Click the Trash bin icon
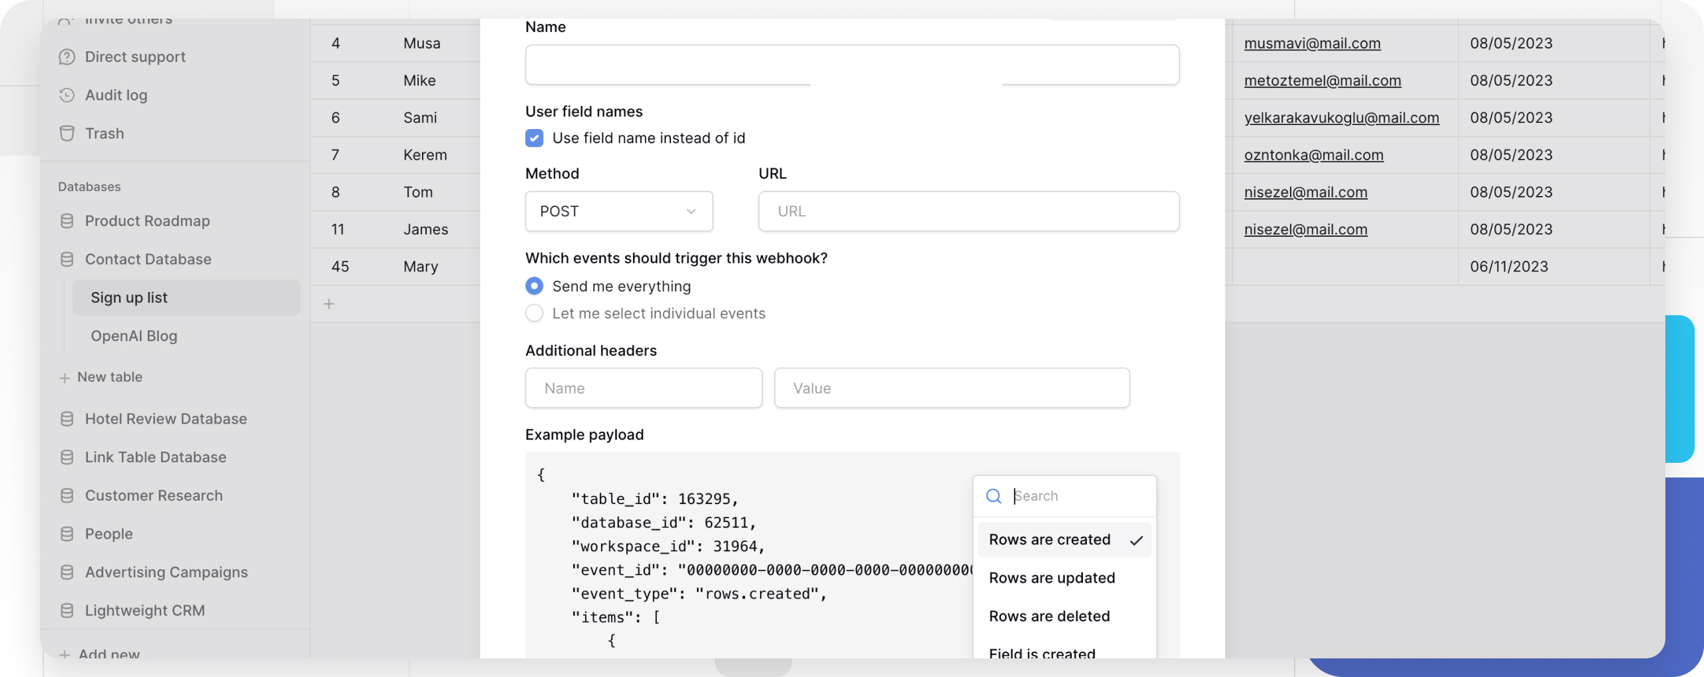Viewport: 1704px width, 677px height. tap(67, 134)
